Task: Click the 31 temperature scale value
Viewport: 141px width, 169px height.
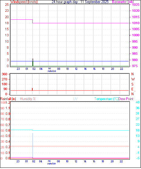Action: 138,113
